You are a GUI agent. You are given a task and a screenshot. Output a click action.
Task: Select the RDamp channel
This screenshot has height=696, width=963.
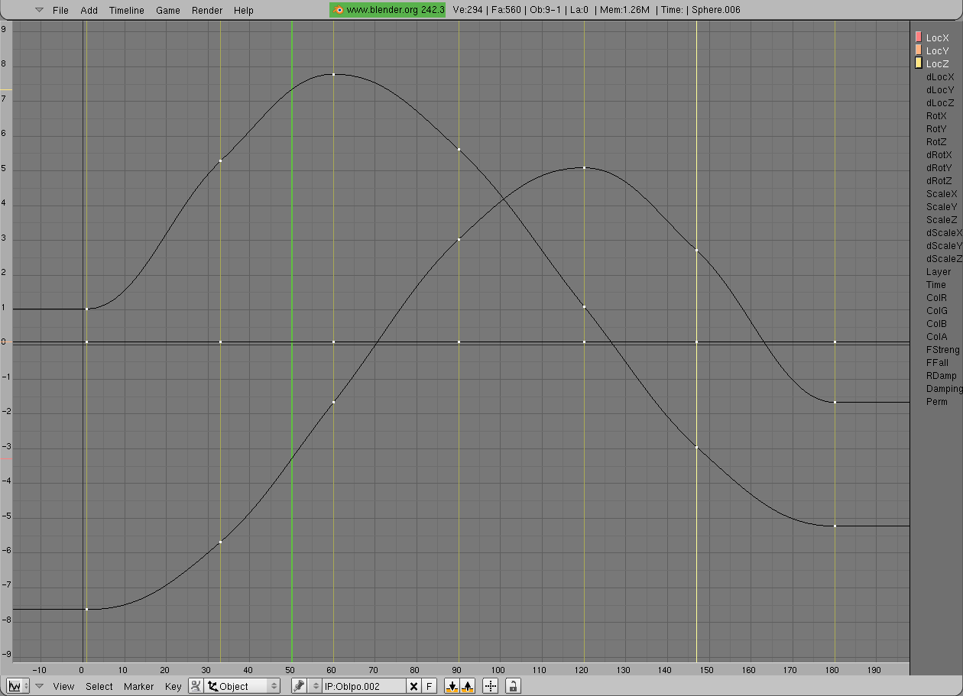click(941, 375)
